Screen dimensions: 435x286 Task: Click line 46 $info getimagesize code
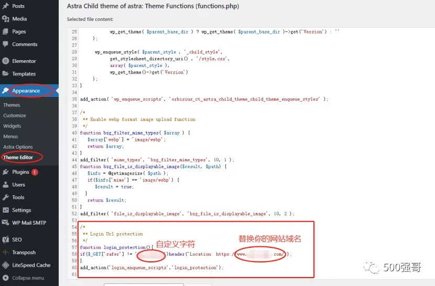coord(128,173)
